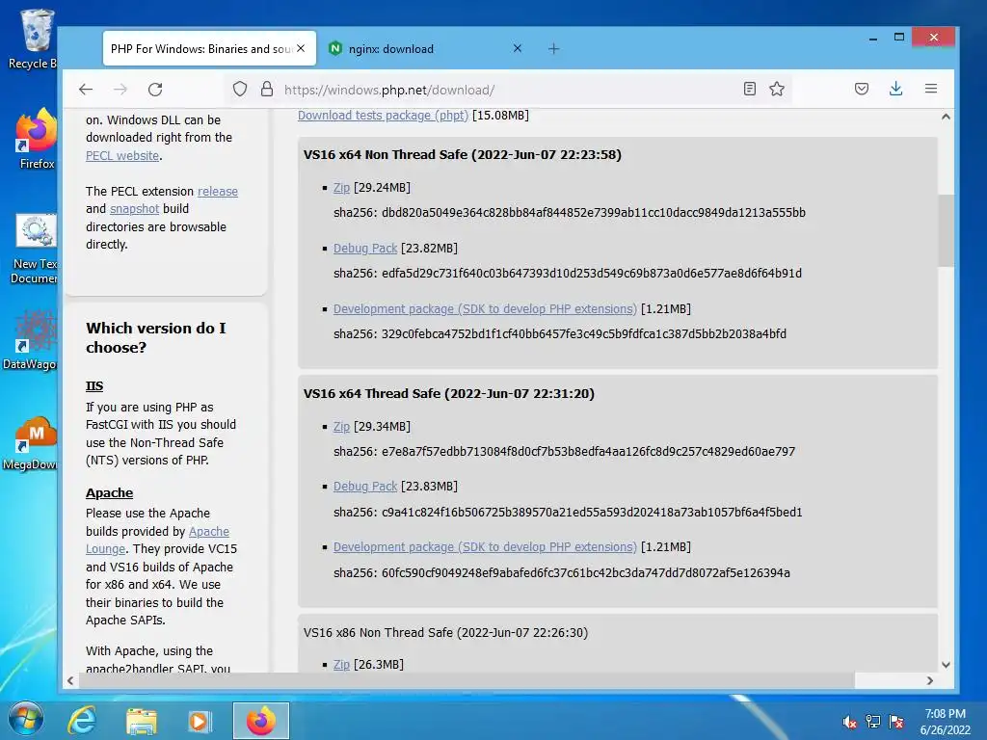Open the Windows Start menu
This screenshot has height=740, width=987.
click(25, 720)
